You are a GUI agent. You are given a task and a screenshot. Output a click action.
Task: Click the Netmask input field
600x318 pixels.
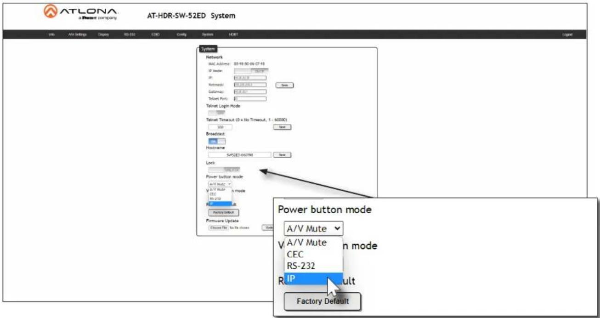pyautogui.click(x=250, y=85)
